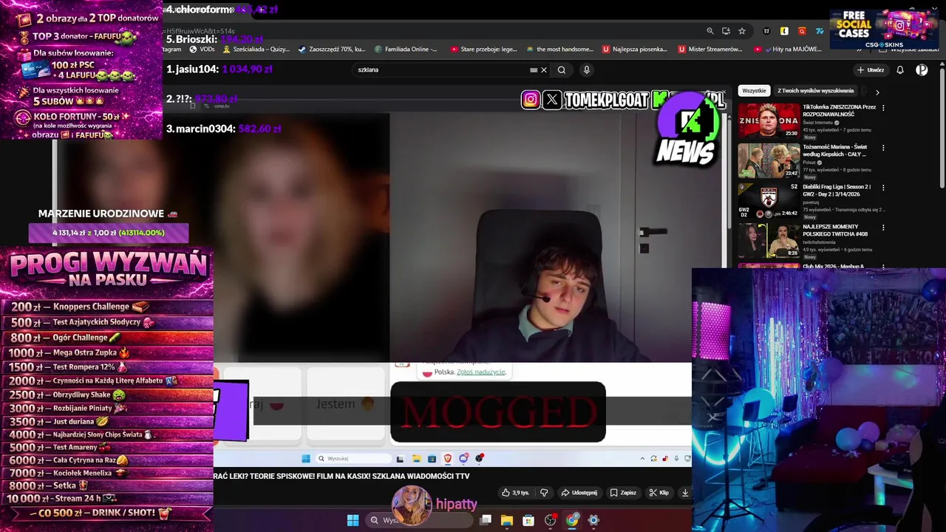Open Microsoft Store on the shared-screen taskbar
The image size is (946, 532).
pos(432,459)
